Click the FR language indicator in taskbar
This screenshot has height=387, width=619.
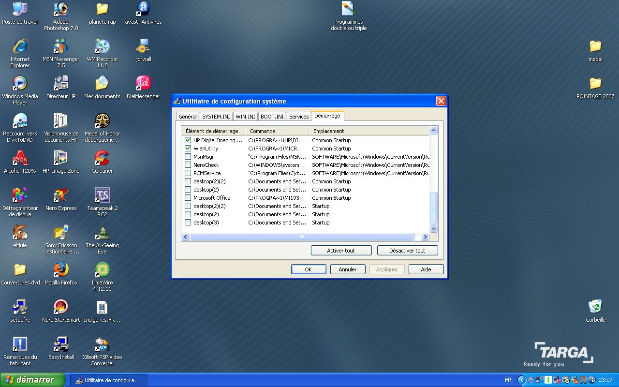point(508,380)
